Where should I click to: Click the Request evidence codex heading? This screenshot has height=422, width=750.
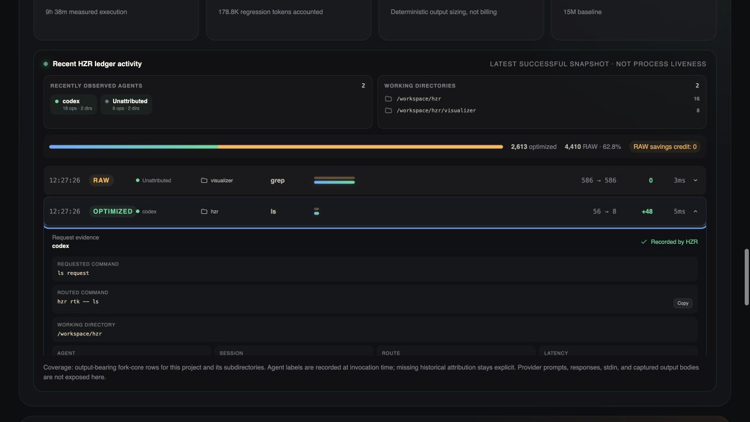coord(76,241)
